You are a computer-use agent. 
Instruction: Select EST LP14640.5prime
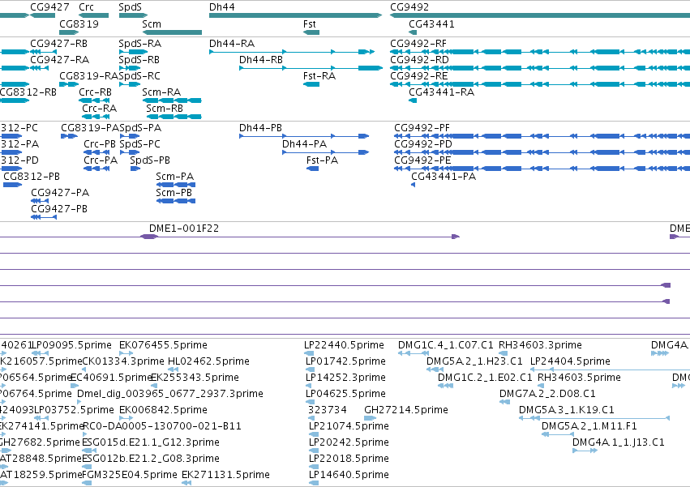313,483
